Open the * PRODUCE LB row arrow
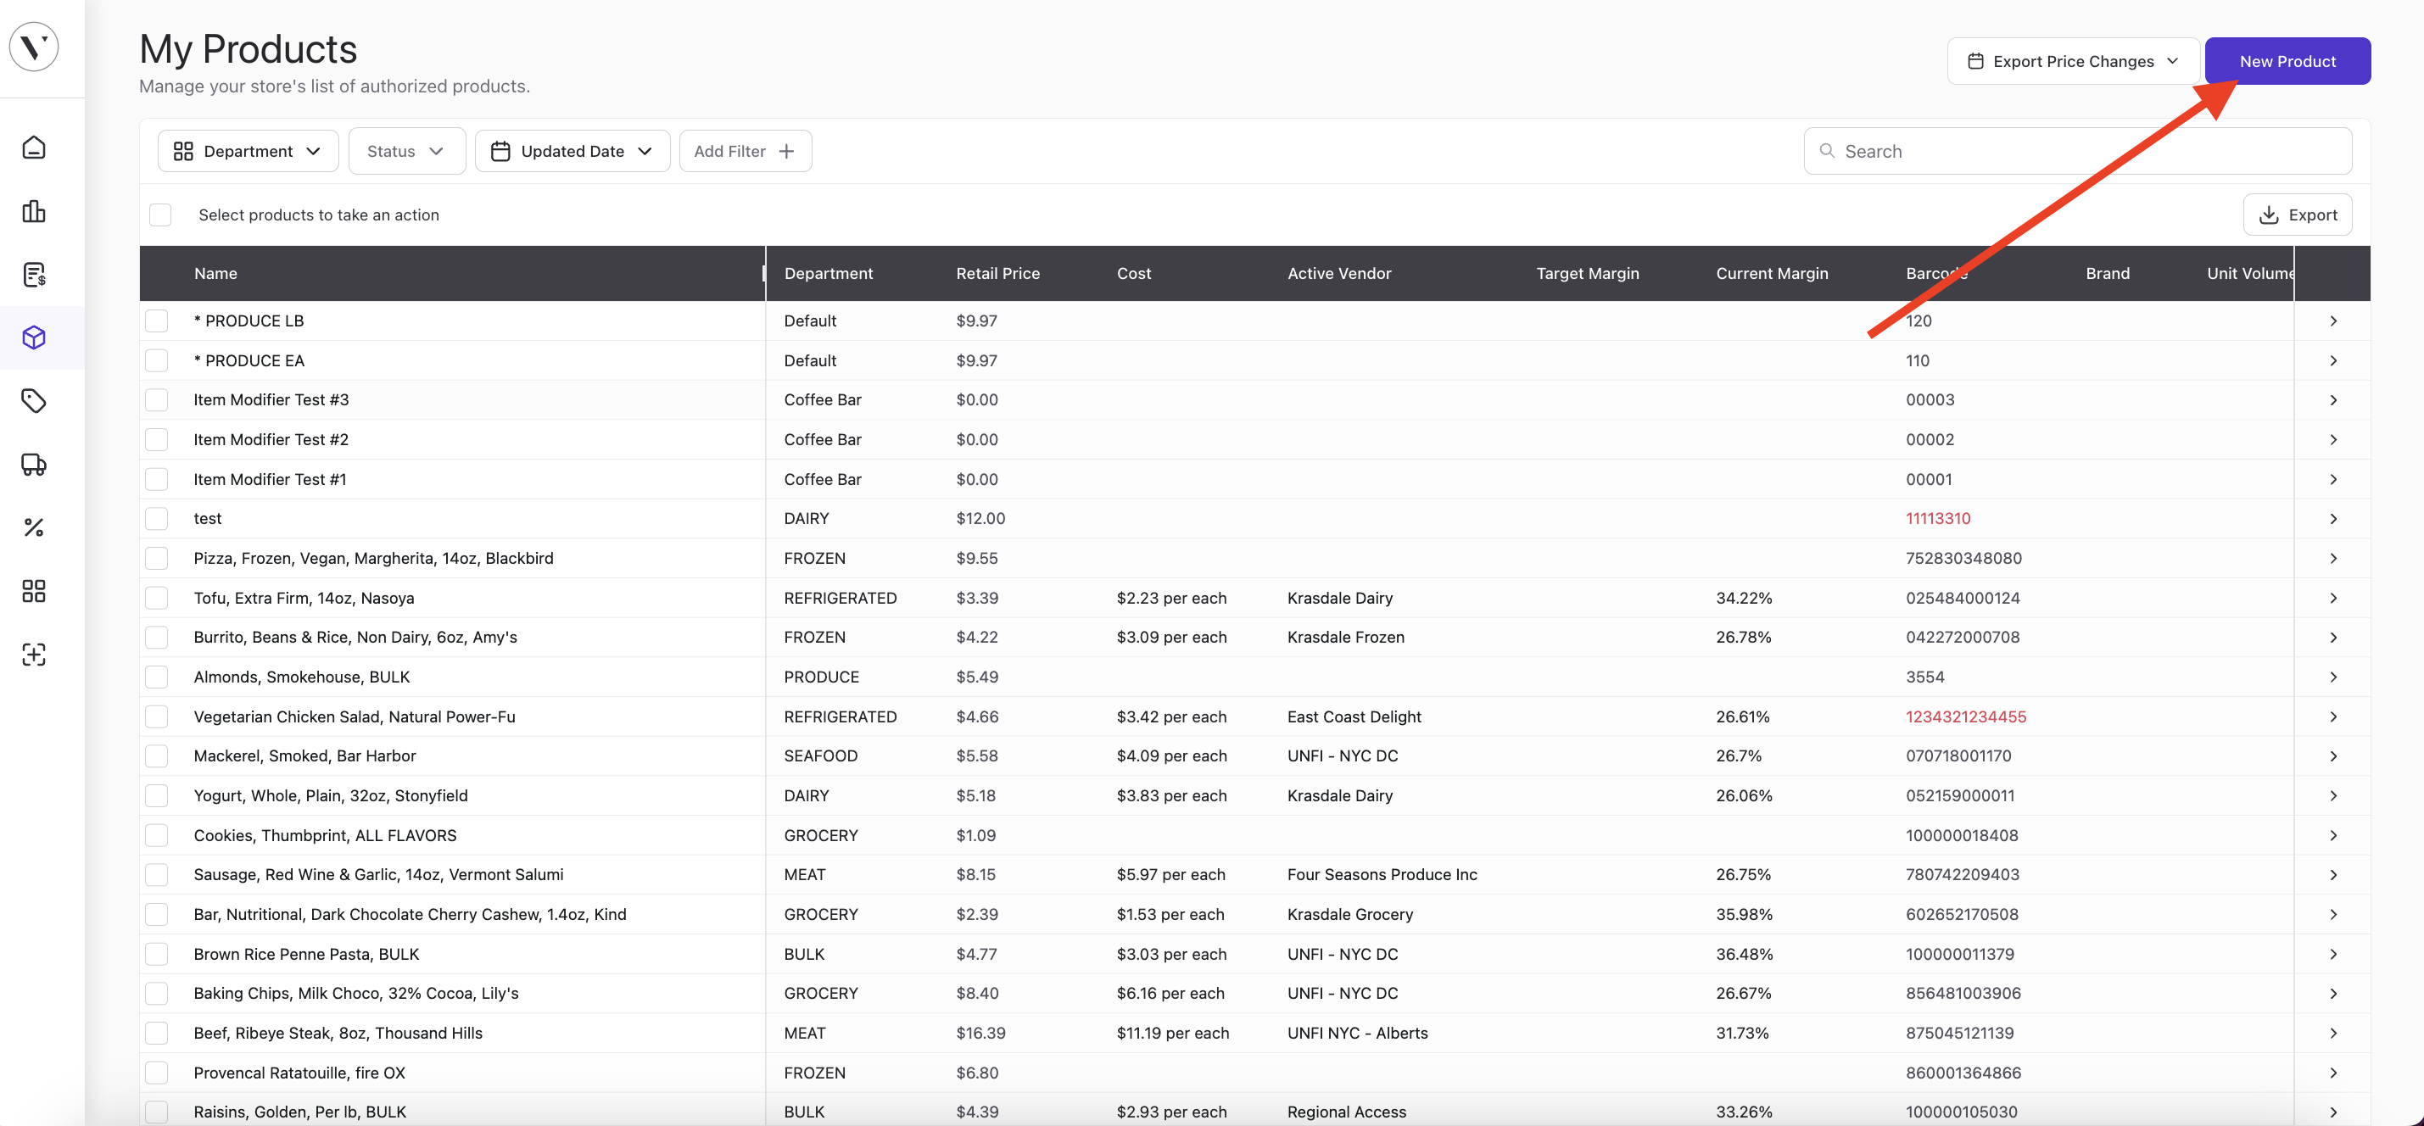The image size is (2424, 1126). click(2333, 321)
